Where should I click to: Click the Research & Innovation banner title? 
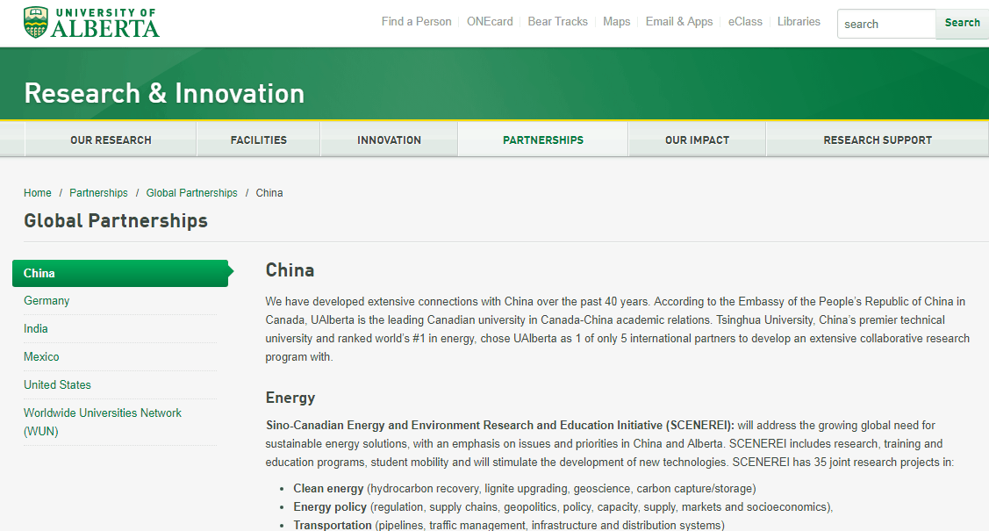pos(164,93)
